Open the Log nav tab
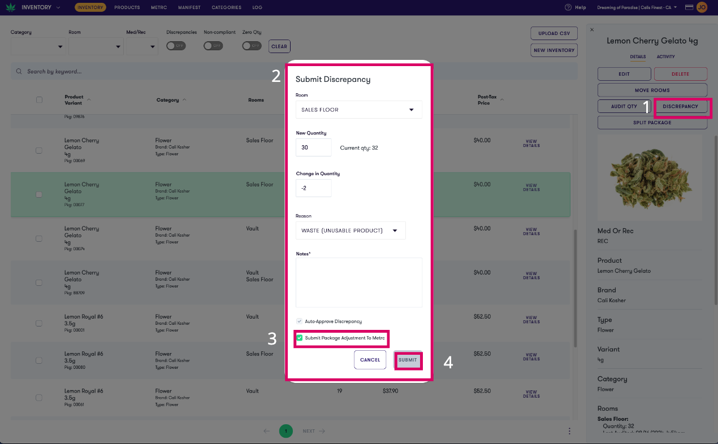The image size is (718, 444). [257, 7]
